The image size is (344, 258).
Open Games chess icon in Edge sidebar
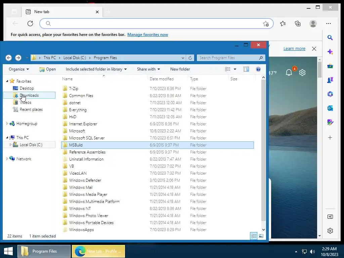(x=330, y=80)
